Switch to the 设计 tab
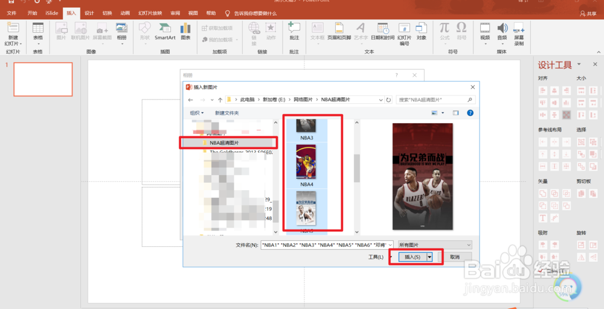The height and width of the screenshot is (309, 604). pyautogui.click(x=89, y=13)
